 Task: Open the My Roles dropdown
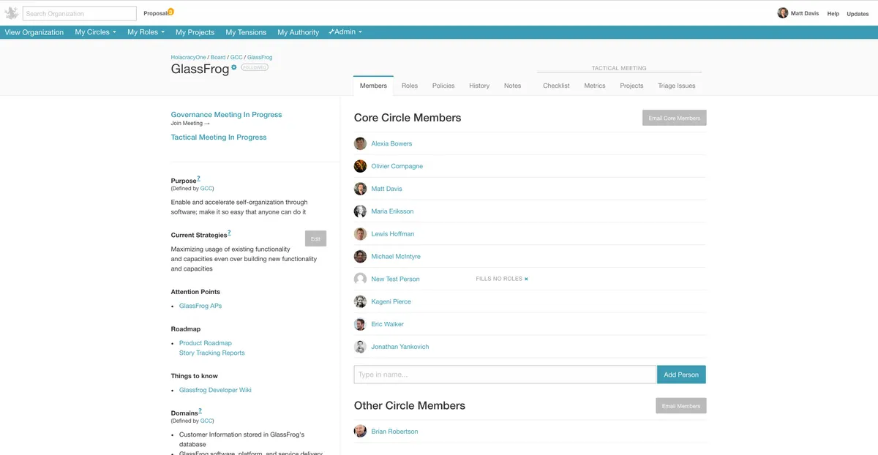click(144, 31)
